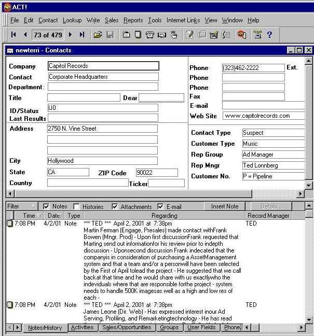This screenshot has width=314, height=336.
Task: Open the Write menu
Action: click(x=93, y=20)
